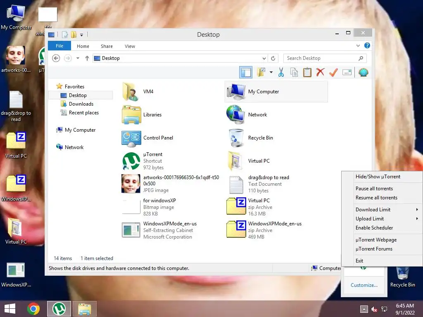Switch to the Share ribbon tab
This screenshot has height=317, width=423.
click(x=107, y=46)
